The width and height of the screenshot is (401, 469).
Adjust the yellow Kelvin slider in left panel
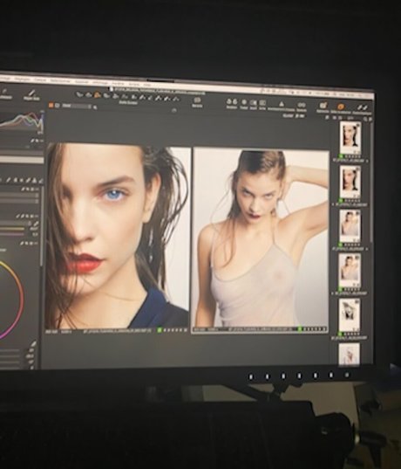[12, 229]
